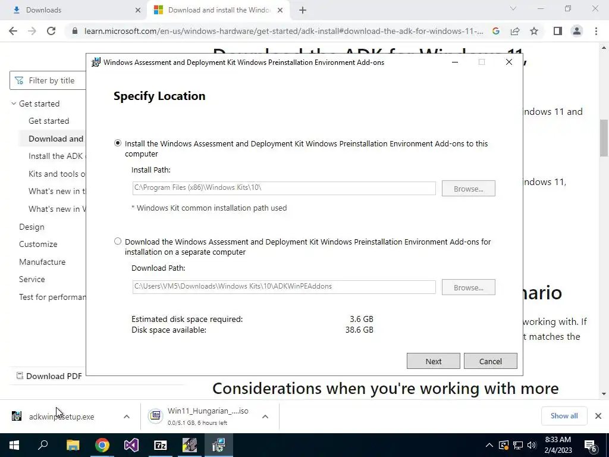Select the download for separate computer radio option
This screenshot has width=609, height=457.
(118, 242)
